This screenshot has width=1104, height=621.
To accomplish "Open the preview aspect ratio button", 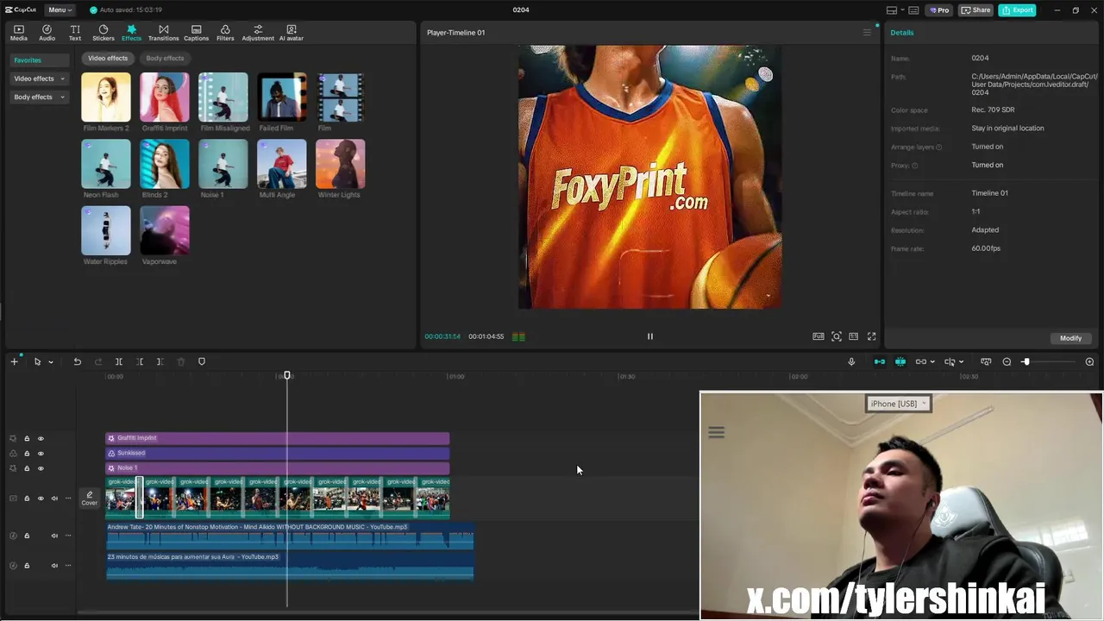I will click(x=853, y=336).
